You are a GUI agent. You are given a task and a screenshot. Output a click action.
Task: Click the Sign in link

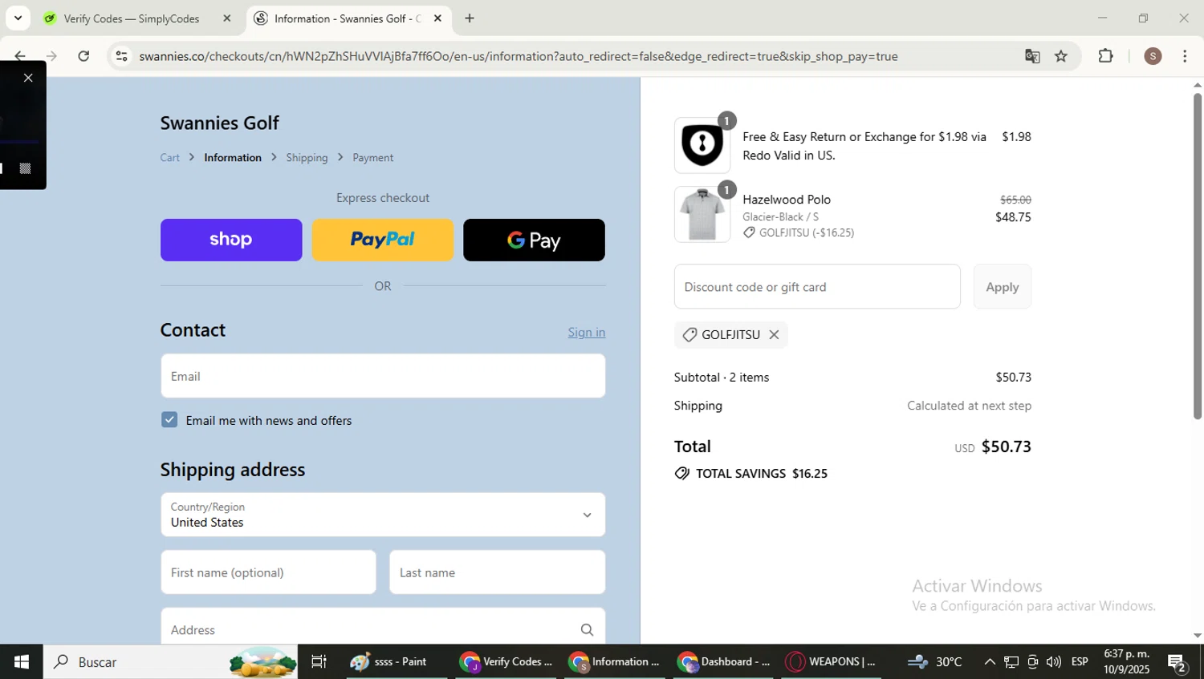pyautogui.click(x=587, y=332)
